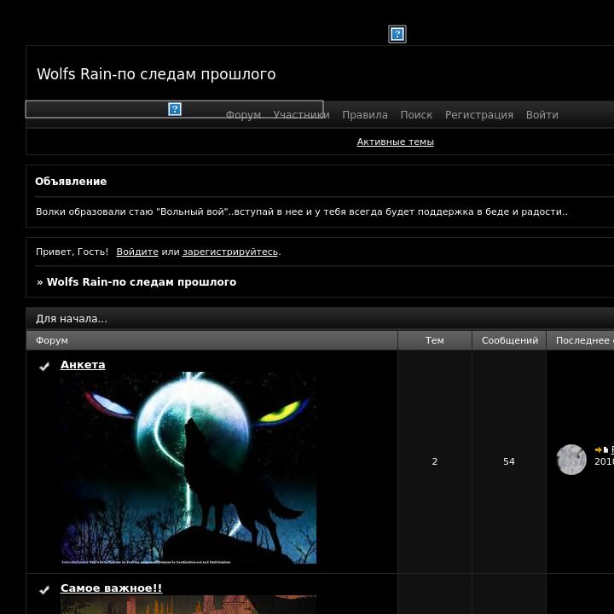Click the checkmark icon beside Анкета
The width and height of the screenshot is (614, 614).
coord(44,366)
